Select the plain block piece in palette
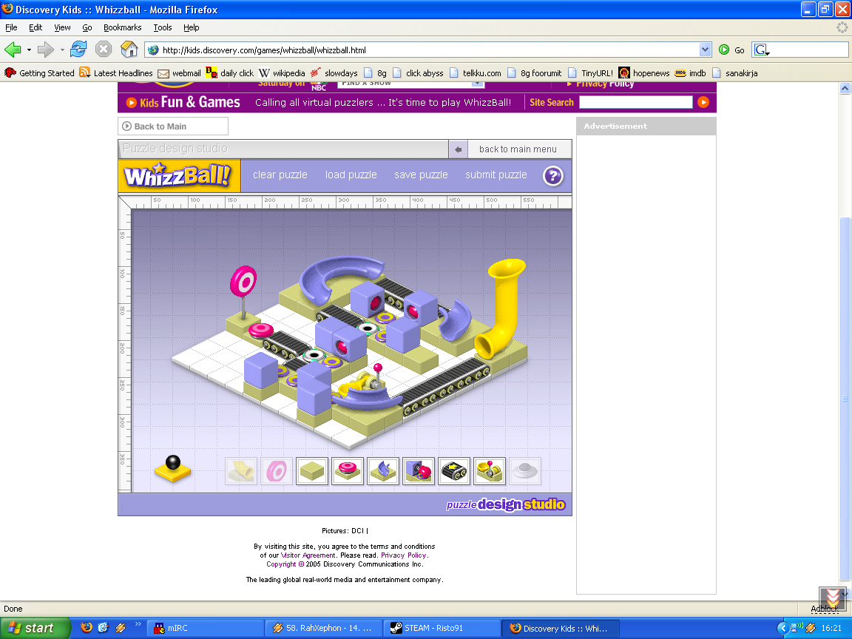 pyautogui.click(x=312, y=471)
